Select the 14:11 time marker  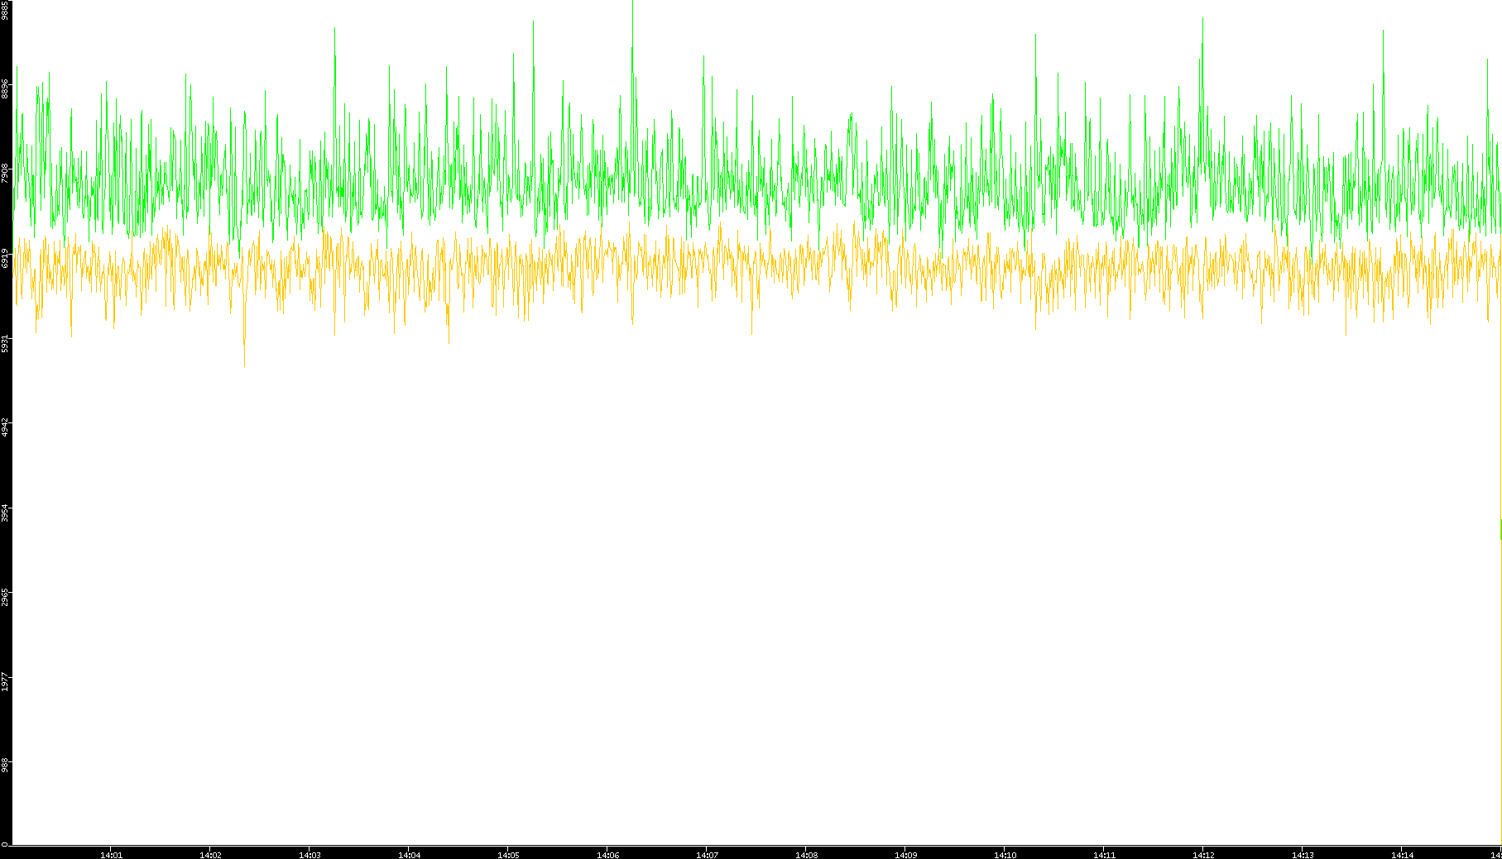(1104, 855)
